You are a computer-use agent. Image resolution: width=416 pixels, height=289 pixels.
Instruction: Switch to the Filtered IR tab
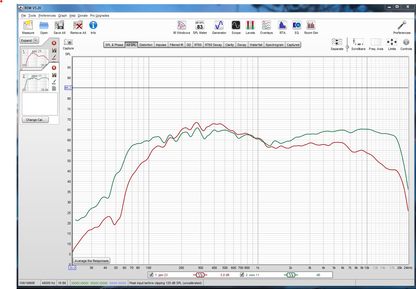pyautogui.click(x=176, y=45)
